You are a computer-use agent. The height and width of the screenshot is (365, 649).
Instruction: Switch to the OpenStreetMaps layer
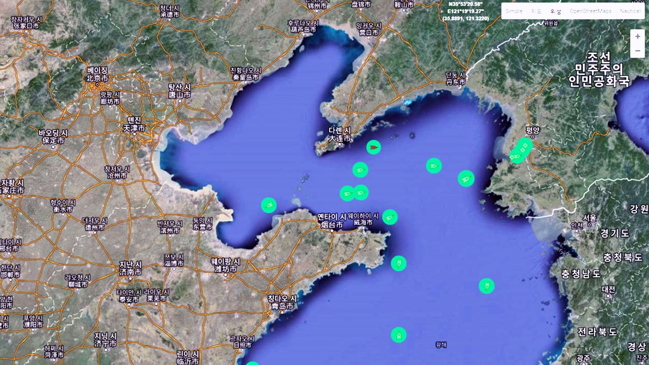coord(590,11)
